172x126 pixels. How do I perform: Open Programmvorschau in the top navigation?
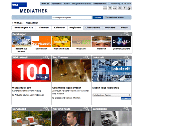click(82, 4)
